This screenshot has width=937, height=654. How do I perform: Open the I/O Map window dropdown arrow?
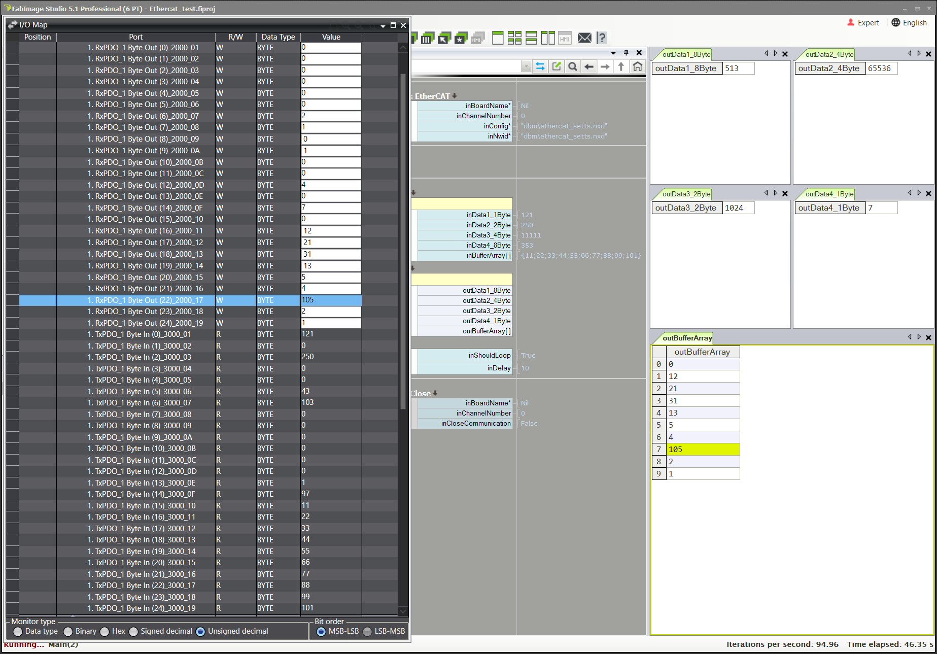tap(383, 26)
